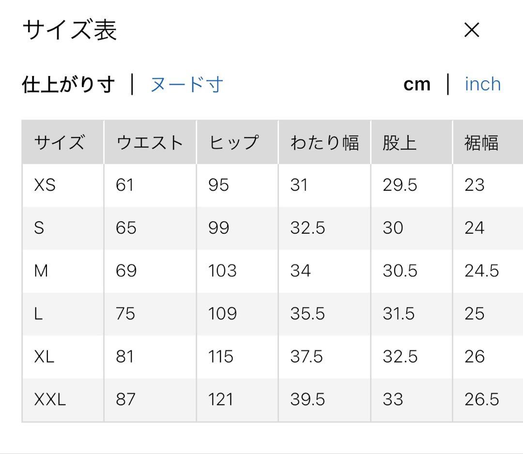Select the S size row label

[39, 228]
